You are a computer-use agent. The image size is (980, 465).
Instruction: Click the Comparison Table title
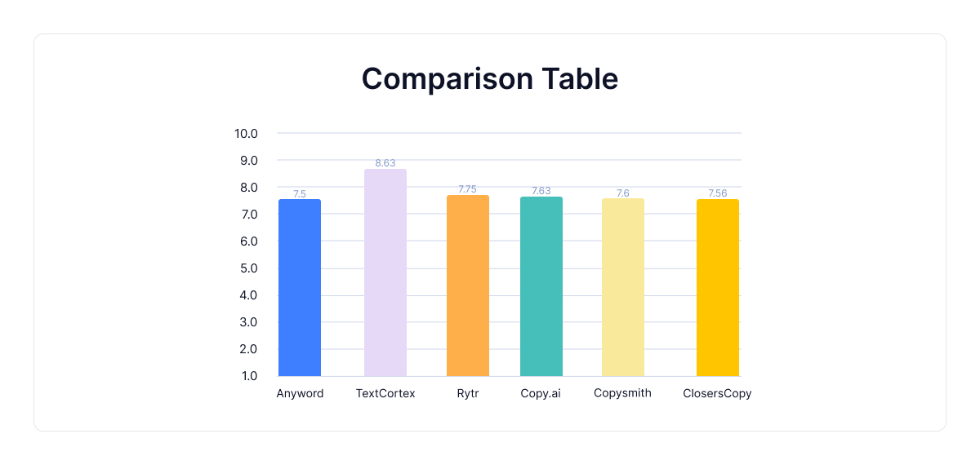[x=490, y=79]
